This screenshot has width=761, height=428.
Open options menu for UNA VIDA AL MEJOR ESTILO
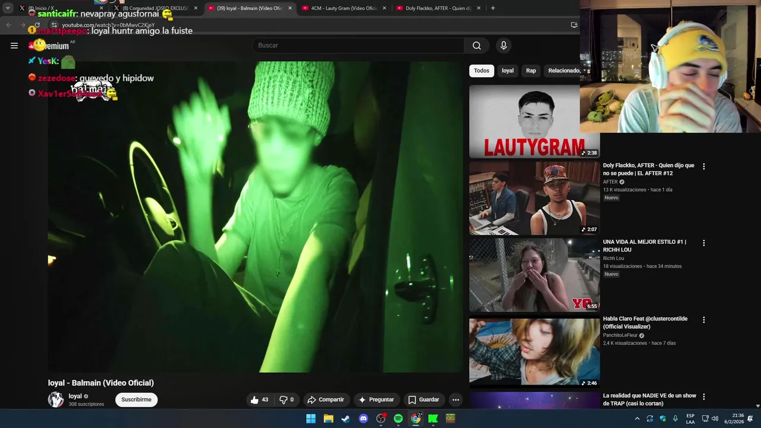click(704, 243)
